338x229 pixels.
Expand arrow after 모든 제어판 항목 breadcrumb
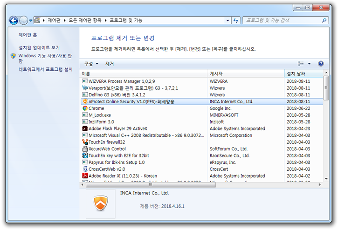[106, 20]
